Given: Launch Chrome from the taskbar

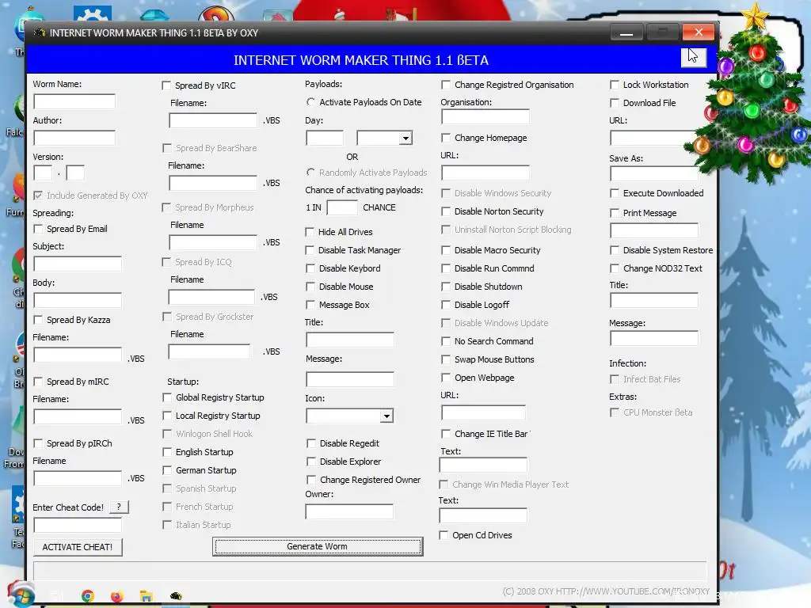Looking at the screenshot, I should tap(88, 596).
